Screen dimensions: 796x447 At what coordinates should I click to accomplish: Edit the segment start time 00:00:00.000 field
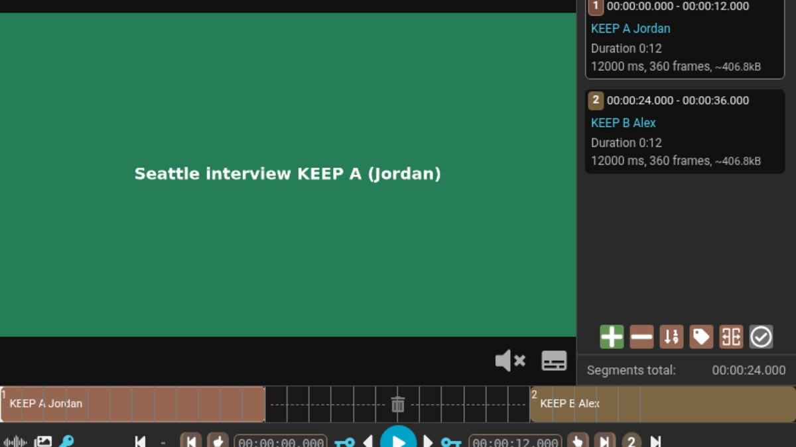(x=281, y=442)
